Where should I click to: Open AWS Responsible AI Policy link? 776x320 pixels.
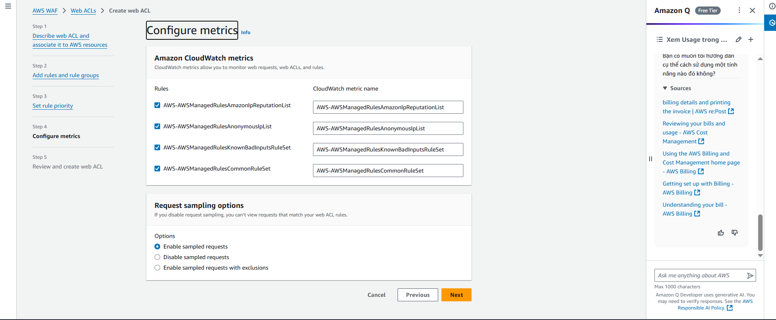715,305
